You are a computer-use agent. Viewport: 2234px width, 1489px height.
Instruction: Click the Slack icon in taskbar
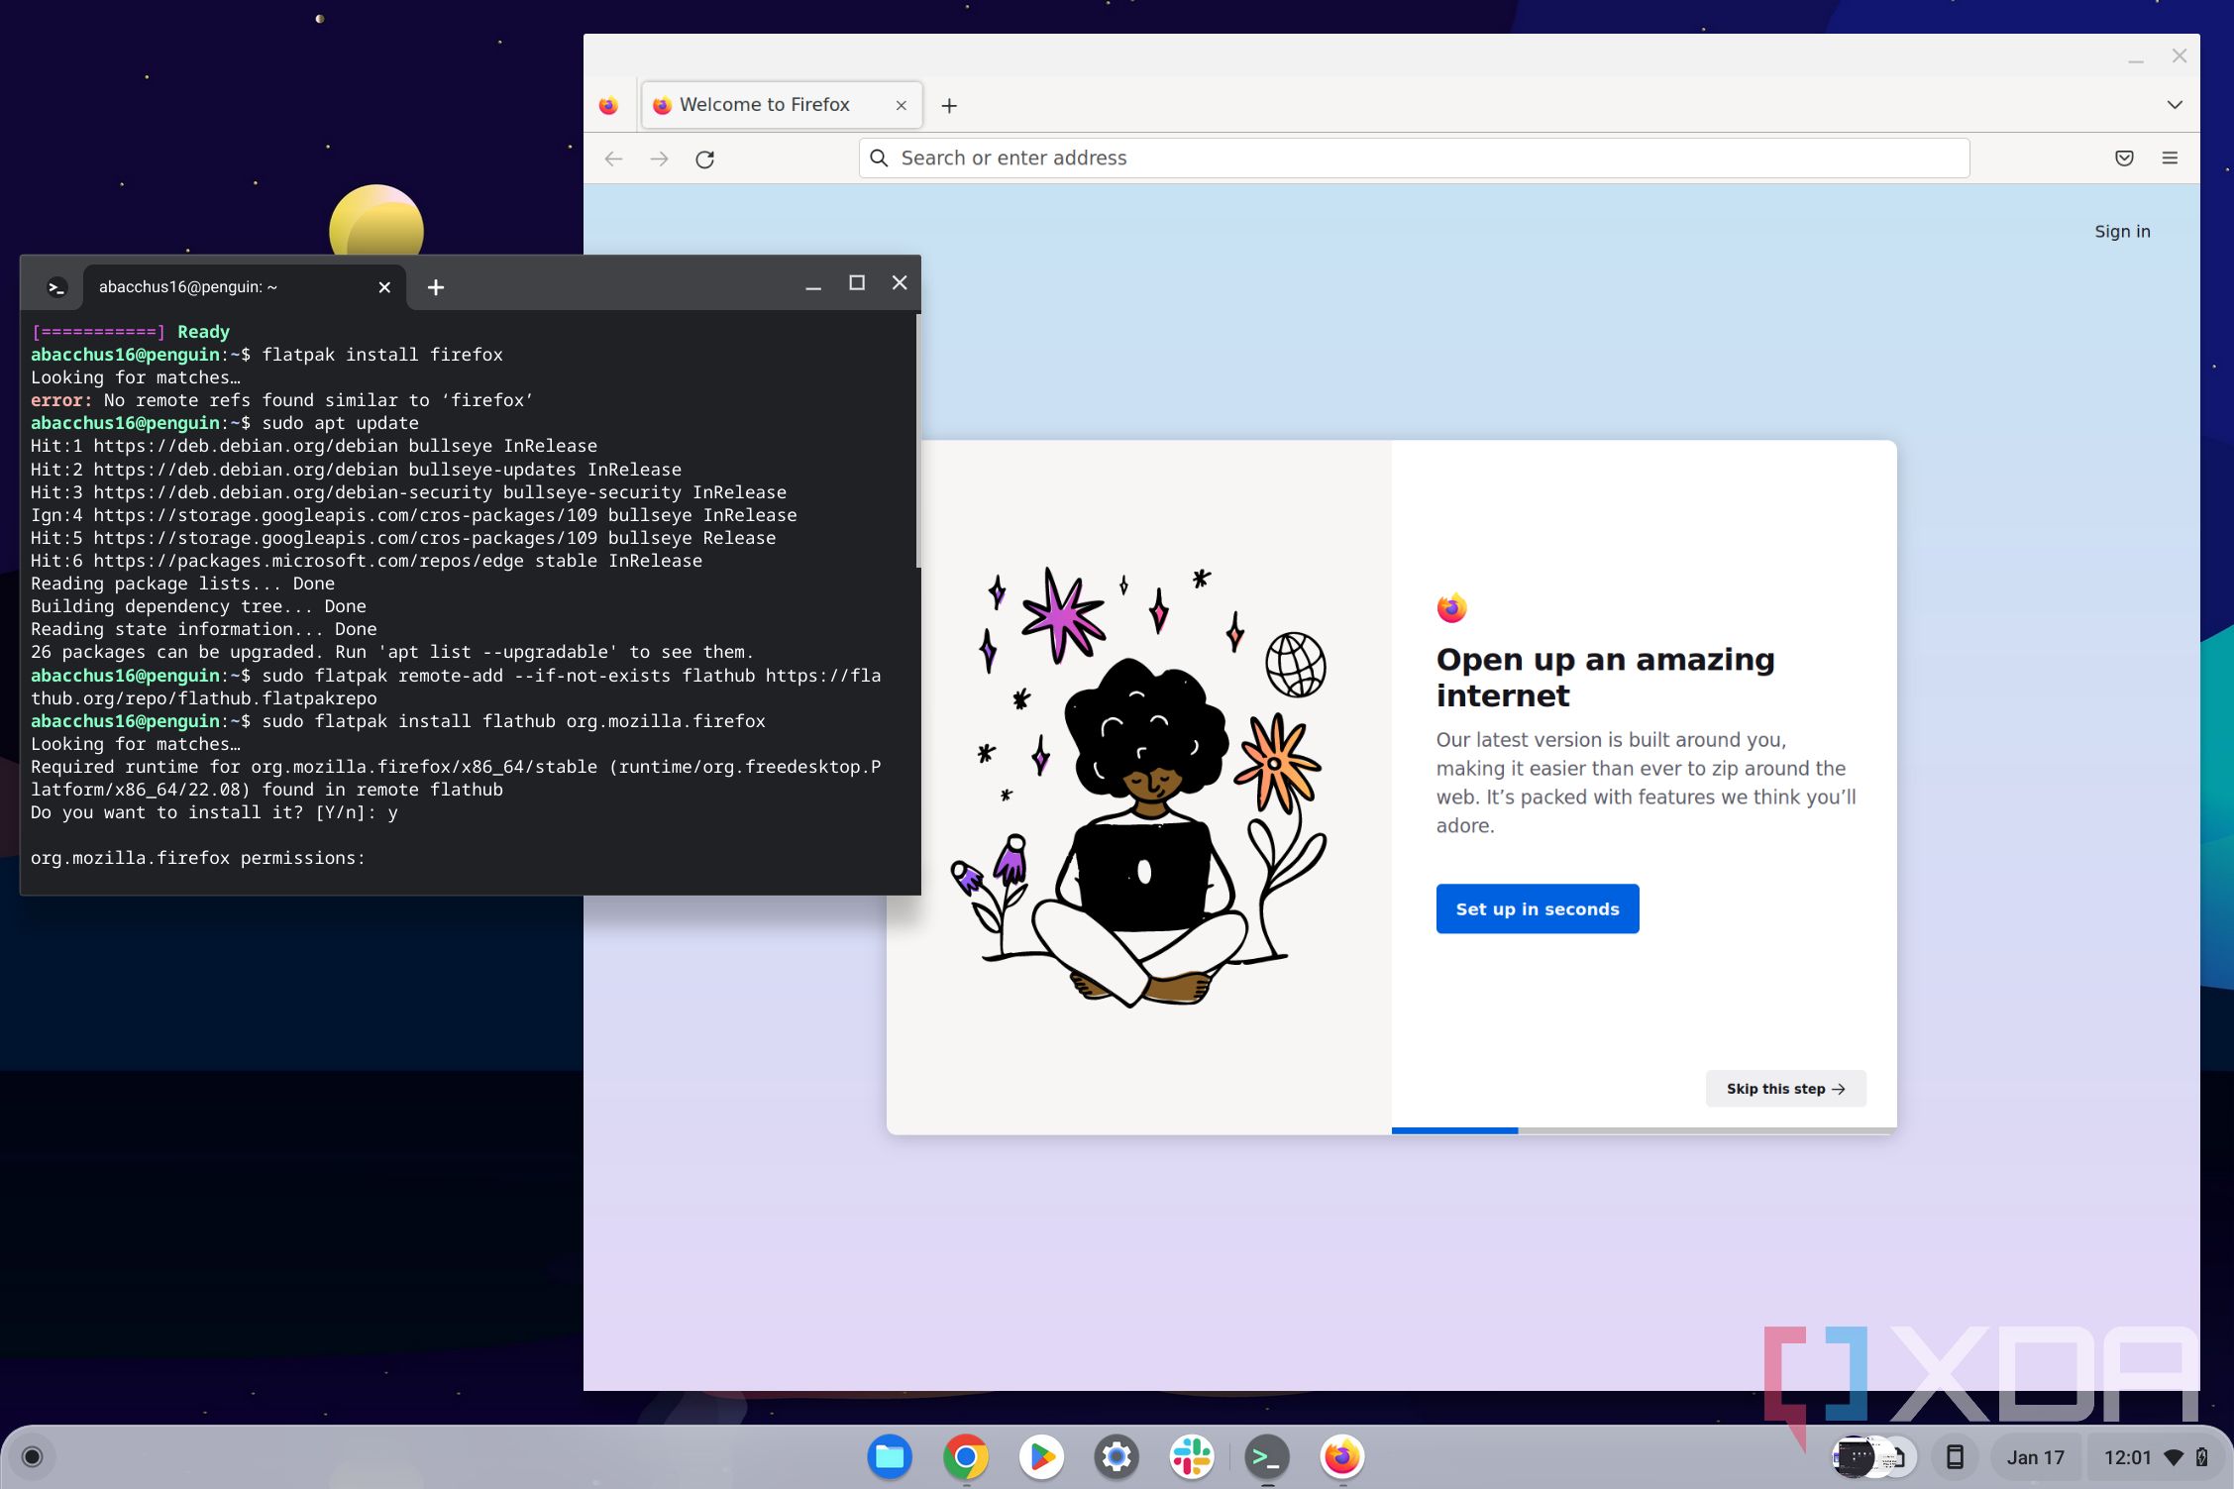(x=1193, y=1457)
